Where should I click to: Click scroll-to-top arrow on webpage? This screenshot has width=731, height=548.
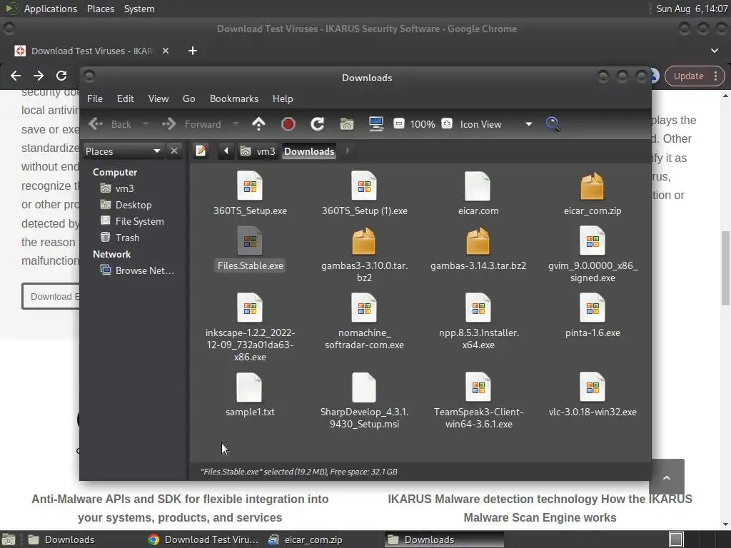pyautogui.click(x=667, y=476)
